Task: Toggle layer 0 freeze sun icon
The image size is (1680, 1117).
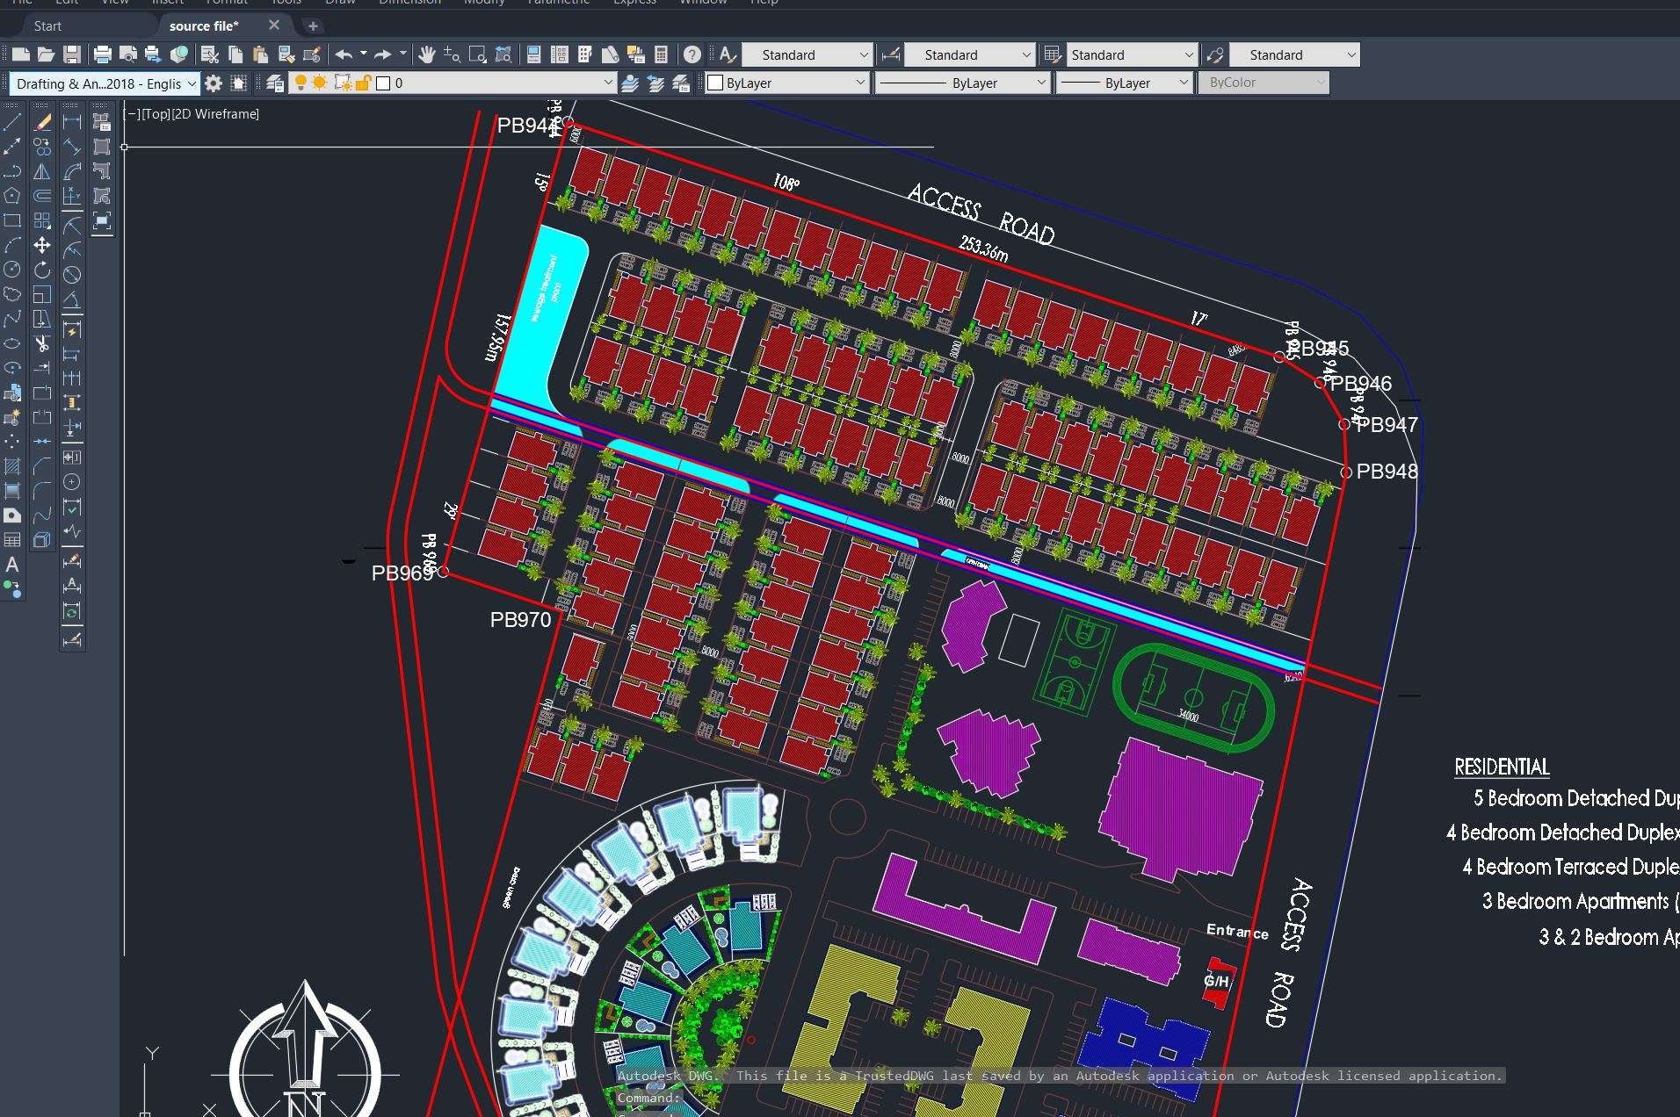Action: pos(320,83)
